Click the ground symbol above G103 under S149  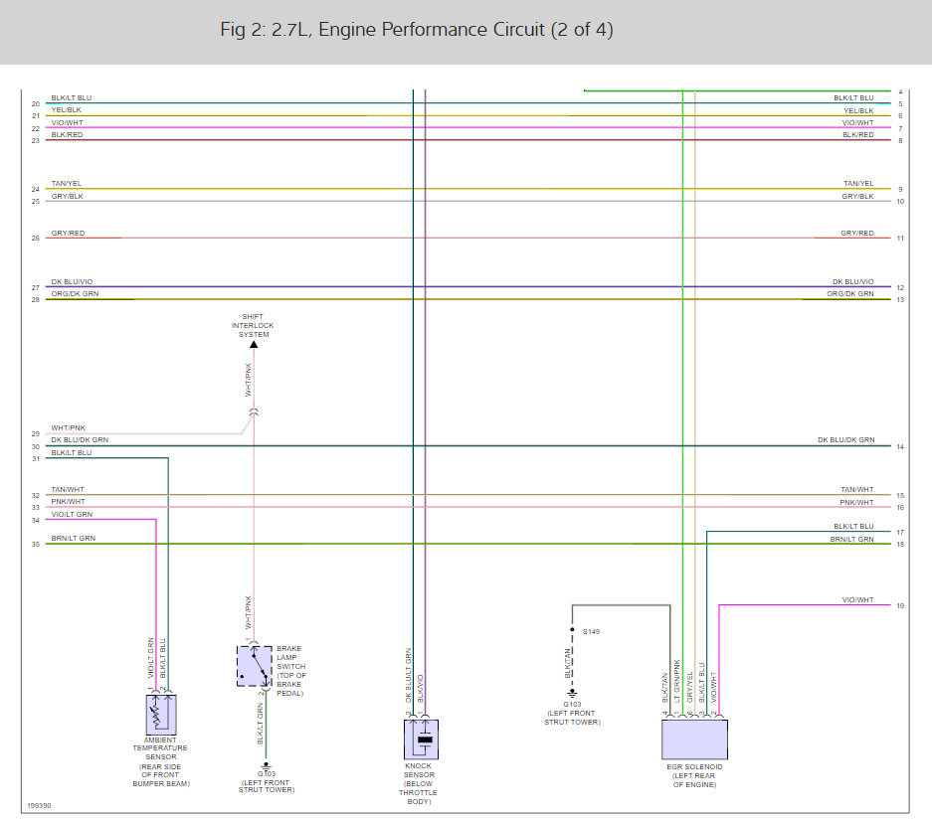pos(572,693)
